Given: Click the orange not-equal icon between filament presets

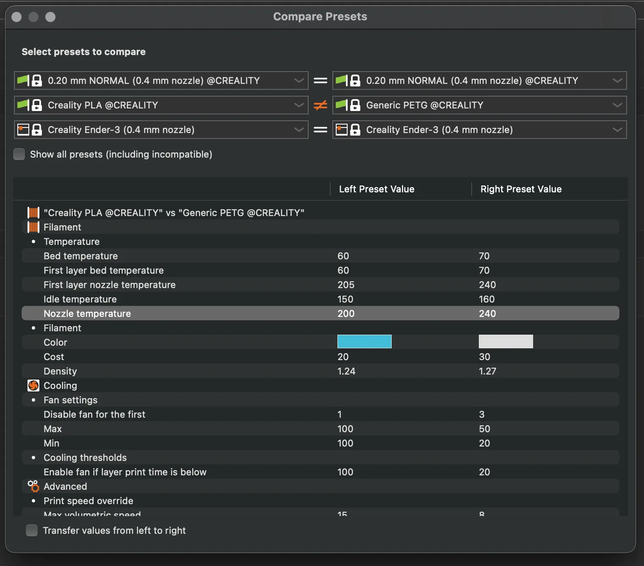Looking at the screenshot, I should pos(321,105).
